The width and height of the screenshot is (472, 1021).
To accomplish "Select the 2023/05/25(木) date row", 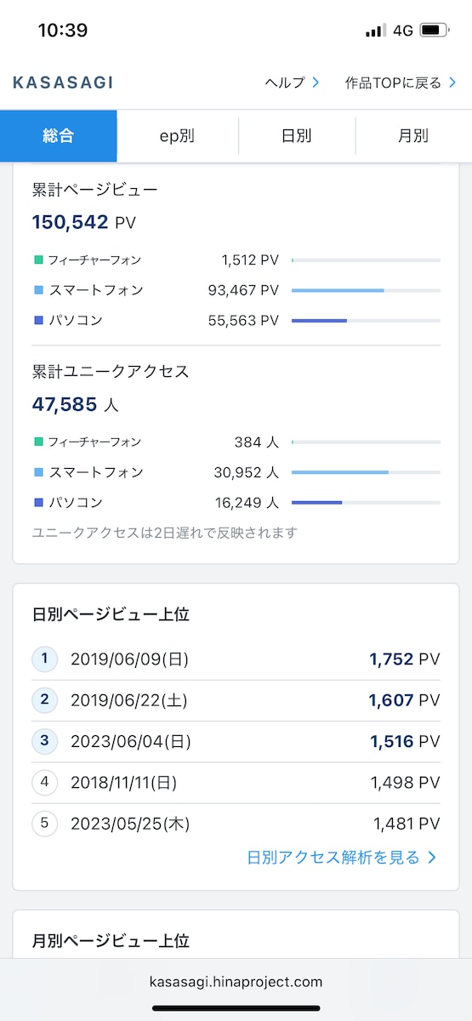I will (236, 824).
